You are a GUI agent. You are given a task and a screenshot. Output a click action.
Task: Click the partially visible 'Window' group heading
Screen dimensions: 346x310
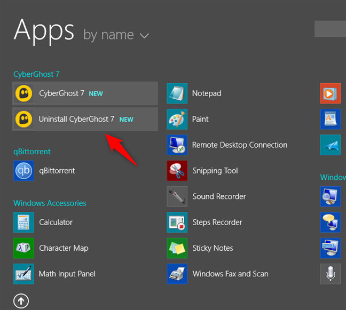[333, 177]
